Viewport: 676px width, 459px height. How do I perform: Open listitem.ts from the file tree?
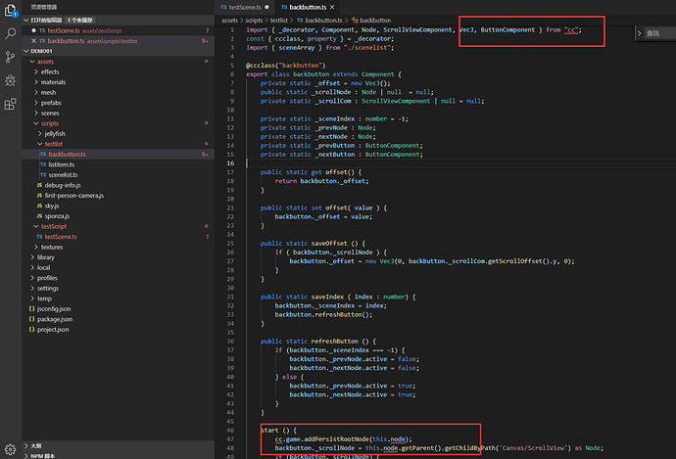pyautogui.click(x=62, y=164)
